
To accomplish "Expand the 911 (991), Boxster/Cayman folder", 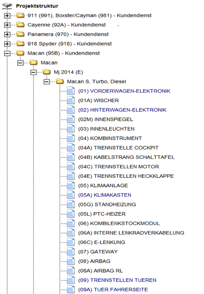I will [x=7, y=15].
